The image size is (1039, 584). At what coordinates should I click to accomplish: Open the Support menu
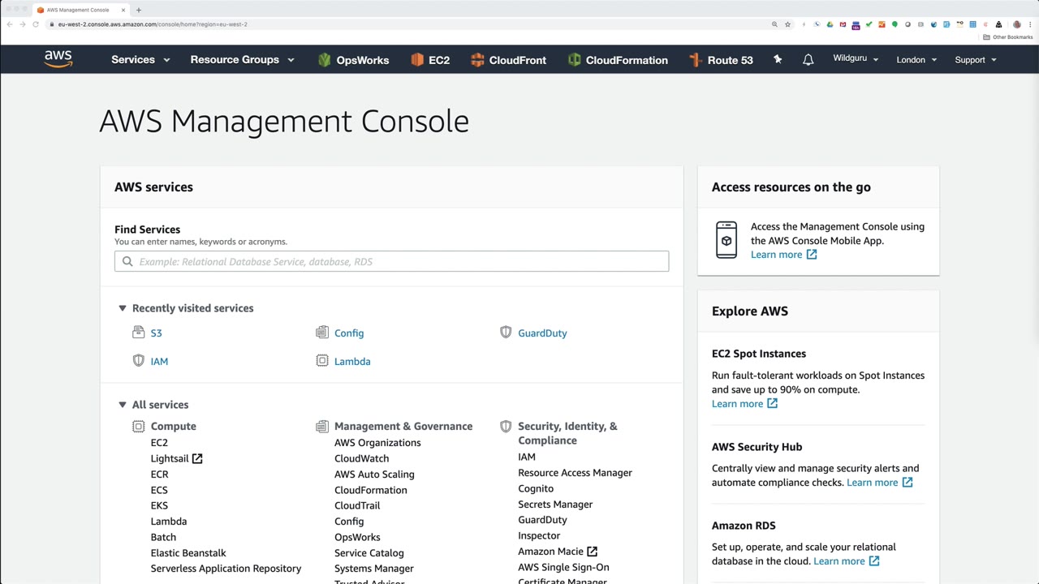pos(975,60)
